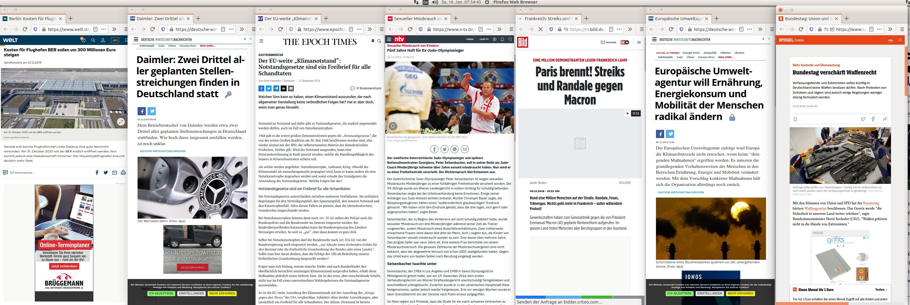910x305 pixels.
Task: Print Epoch Times article via share-row printer icon
Action: (291, 88)
